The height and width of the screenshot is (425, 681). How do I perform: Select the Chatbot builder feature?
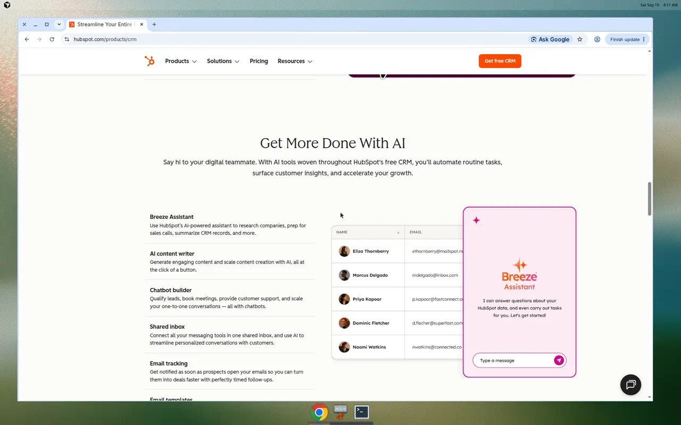point(229,298)
